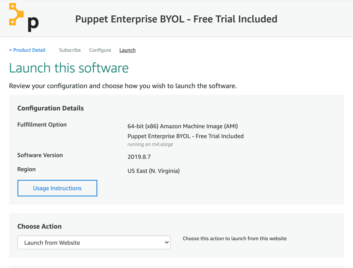Viewport: 353px width, 268px height.
Task: Click the Choose Action heading
Action: point(39,226)
